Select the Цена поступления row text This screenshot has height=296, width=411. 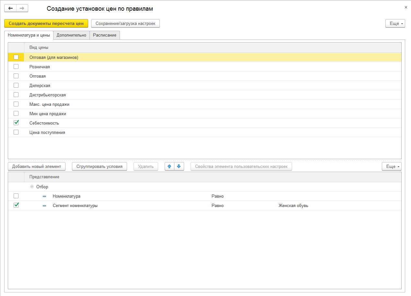pyautogui.click(x=47, y=133)
